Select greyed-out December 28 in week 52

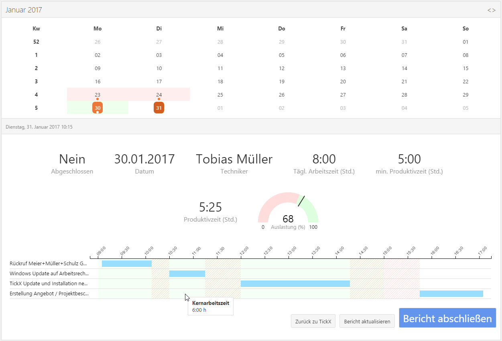[x=220, y=42]
